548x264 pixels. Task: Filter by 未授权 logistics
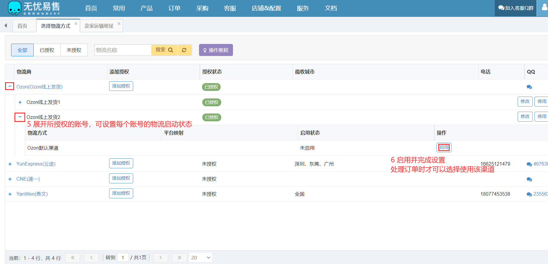(x=74, y=50)
